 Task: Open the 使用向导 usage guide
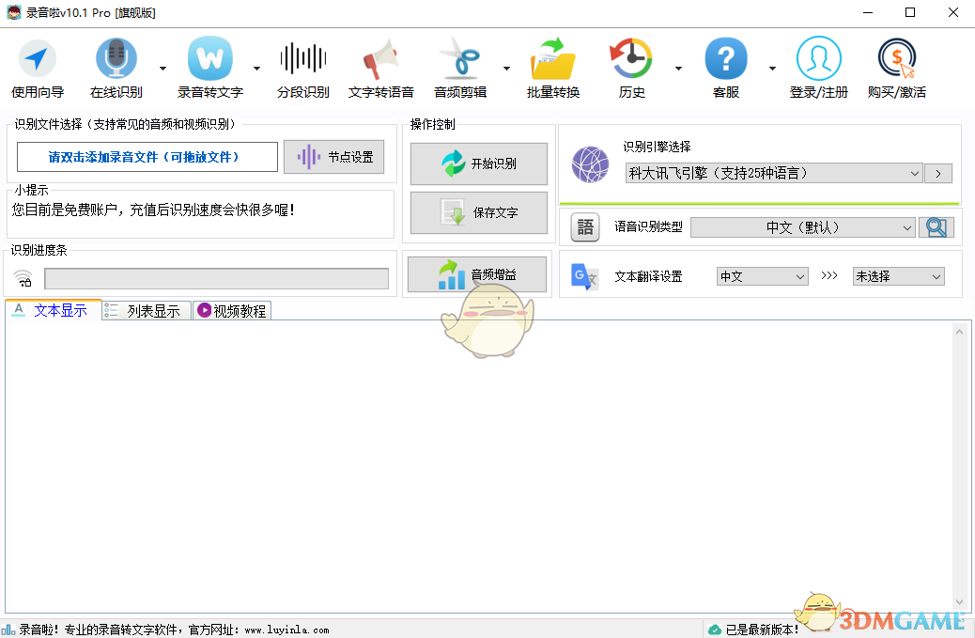pyautogui.click(x=38, y=69)
